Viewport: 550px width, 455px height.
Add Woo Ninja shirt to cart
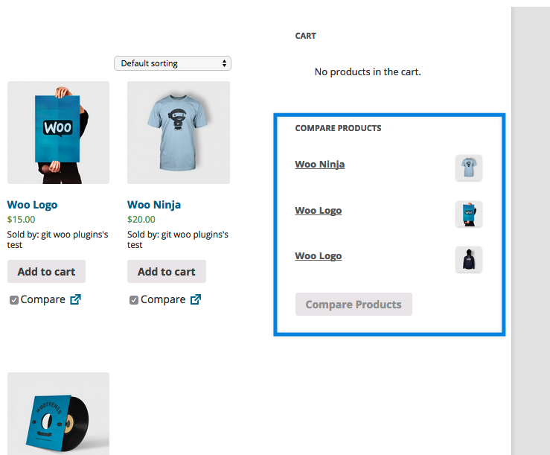tap(167, 271)
